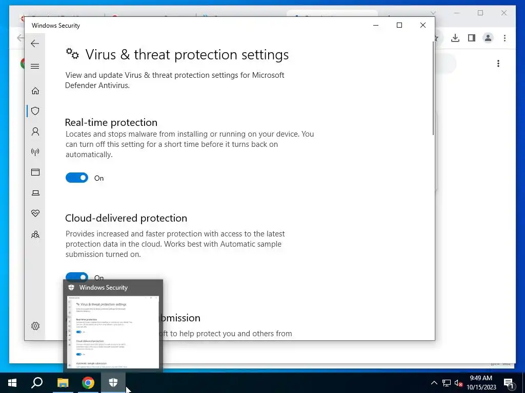This screenshot has width=525, height=393.
Task: Open Family options icon
Action: pos(35,234)
